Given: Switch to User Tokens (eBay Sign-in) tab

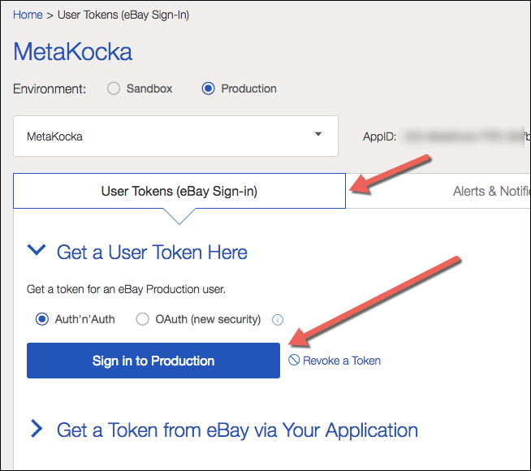Looking at the screenshot, I should tap(179, 191).
